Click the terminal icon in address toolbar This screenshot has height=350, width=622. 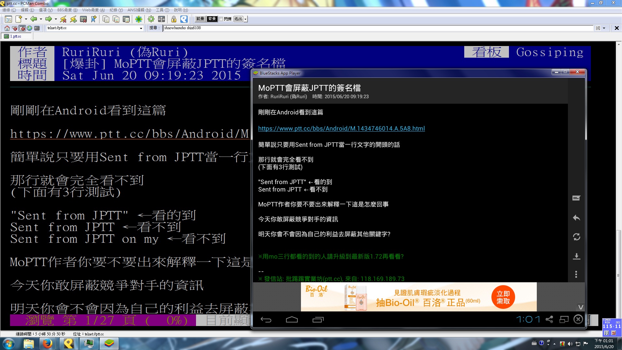click(37, 28)
